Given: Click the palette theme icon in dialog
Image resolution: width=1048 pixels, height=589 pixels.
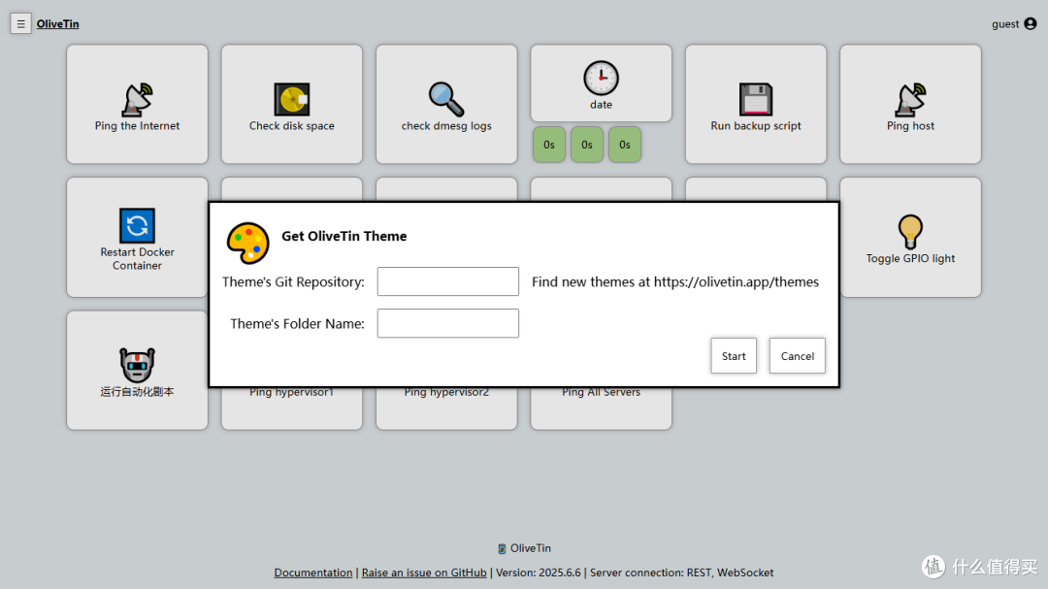Looking at the screenshot, I should 248,244.
